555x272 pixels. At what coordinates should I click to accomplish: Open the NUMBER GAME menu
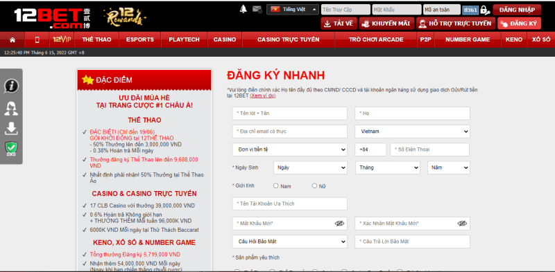(468, 39)
